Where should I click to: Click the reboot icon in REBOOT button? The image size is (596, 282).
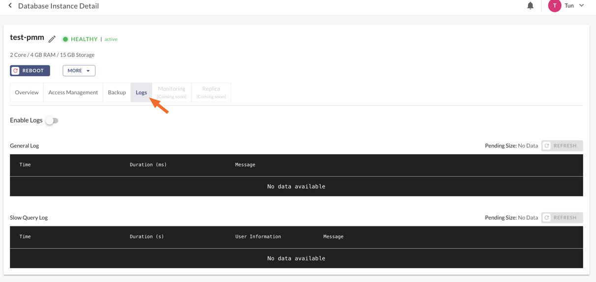[16, 71]
